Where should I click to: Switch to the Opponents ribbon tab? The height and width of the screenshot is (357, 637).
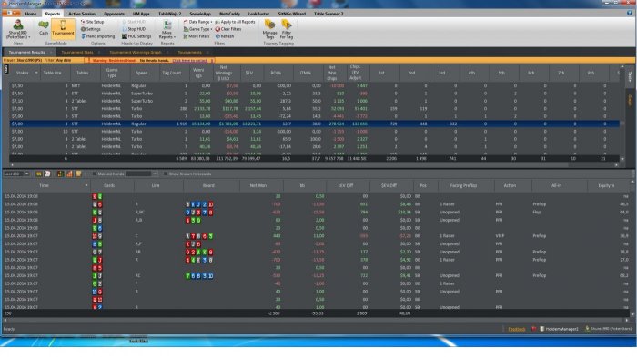(114, 14)
